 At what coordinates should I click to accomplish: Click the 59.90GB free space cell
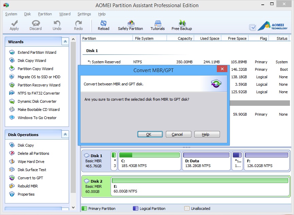240,114
